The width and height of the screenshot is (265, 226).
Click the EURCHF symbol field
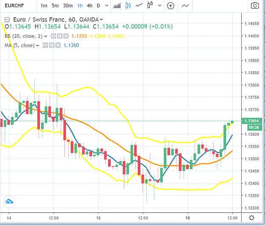(x=14, y=6)
